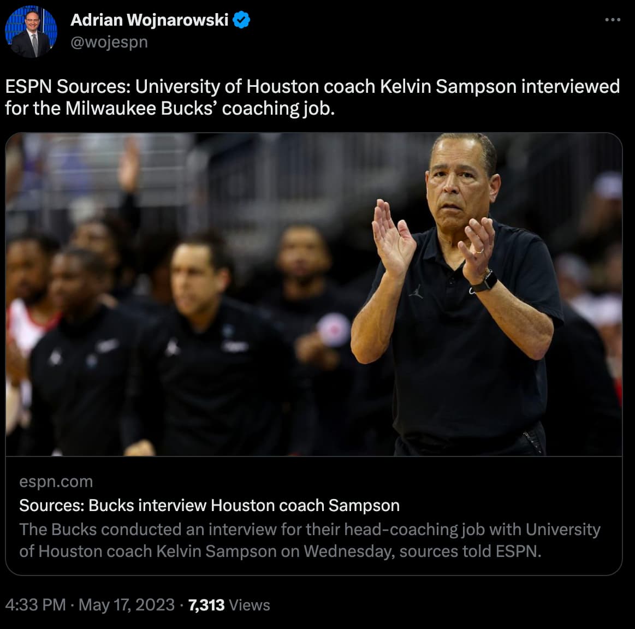Click the card description about the Bucks interview
The width and height of the screenshot is (635, 629).
point(310,541)
